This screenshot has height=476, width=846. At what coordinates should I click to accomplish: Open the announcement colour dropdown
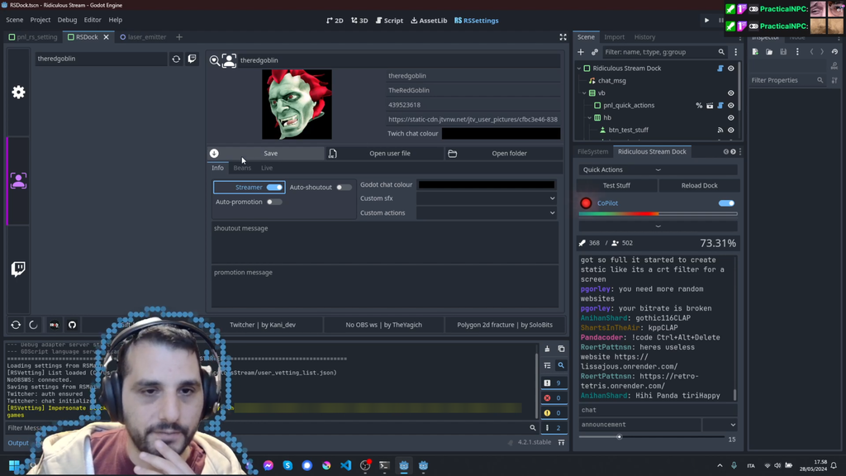click(720, 425)
